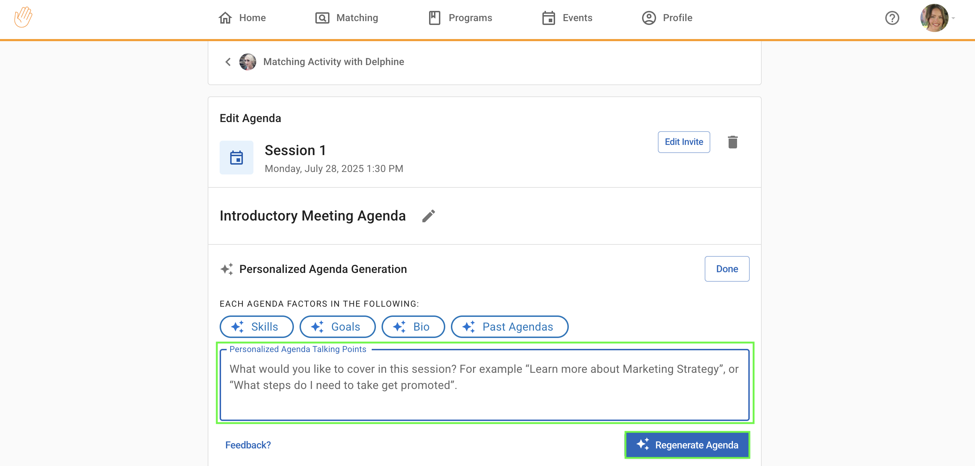Toggle the Past Agendas factor chip

tap(509, 326)
